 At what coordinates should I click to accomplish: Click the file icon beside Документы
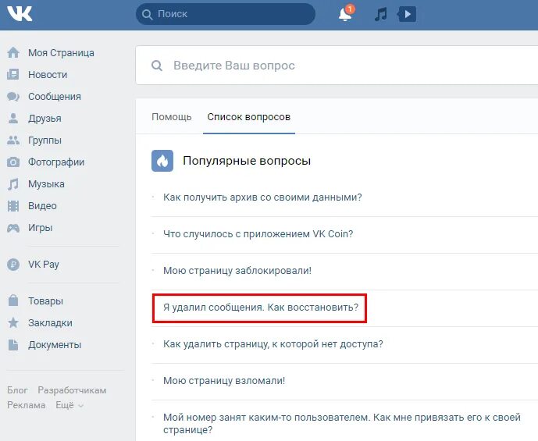pyautogui.click(x=13, y=345)
